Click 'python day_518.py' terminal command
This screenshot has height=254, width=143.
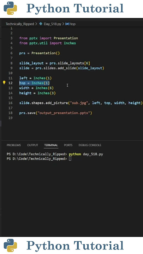pos(86,154)
